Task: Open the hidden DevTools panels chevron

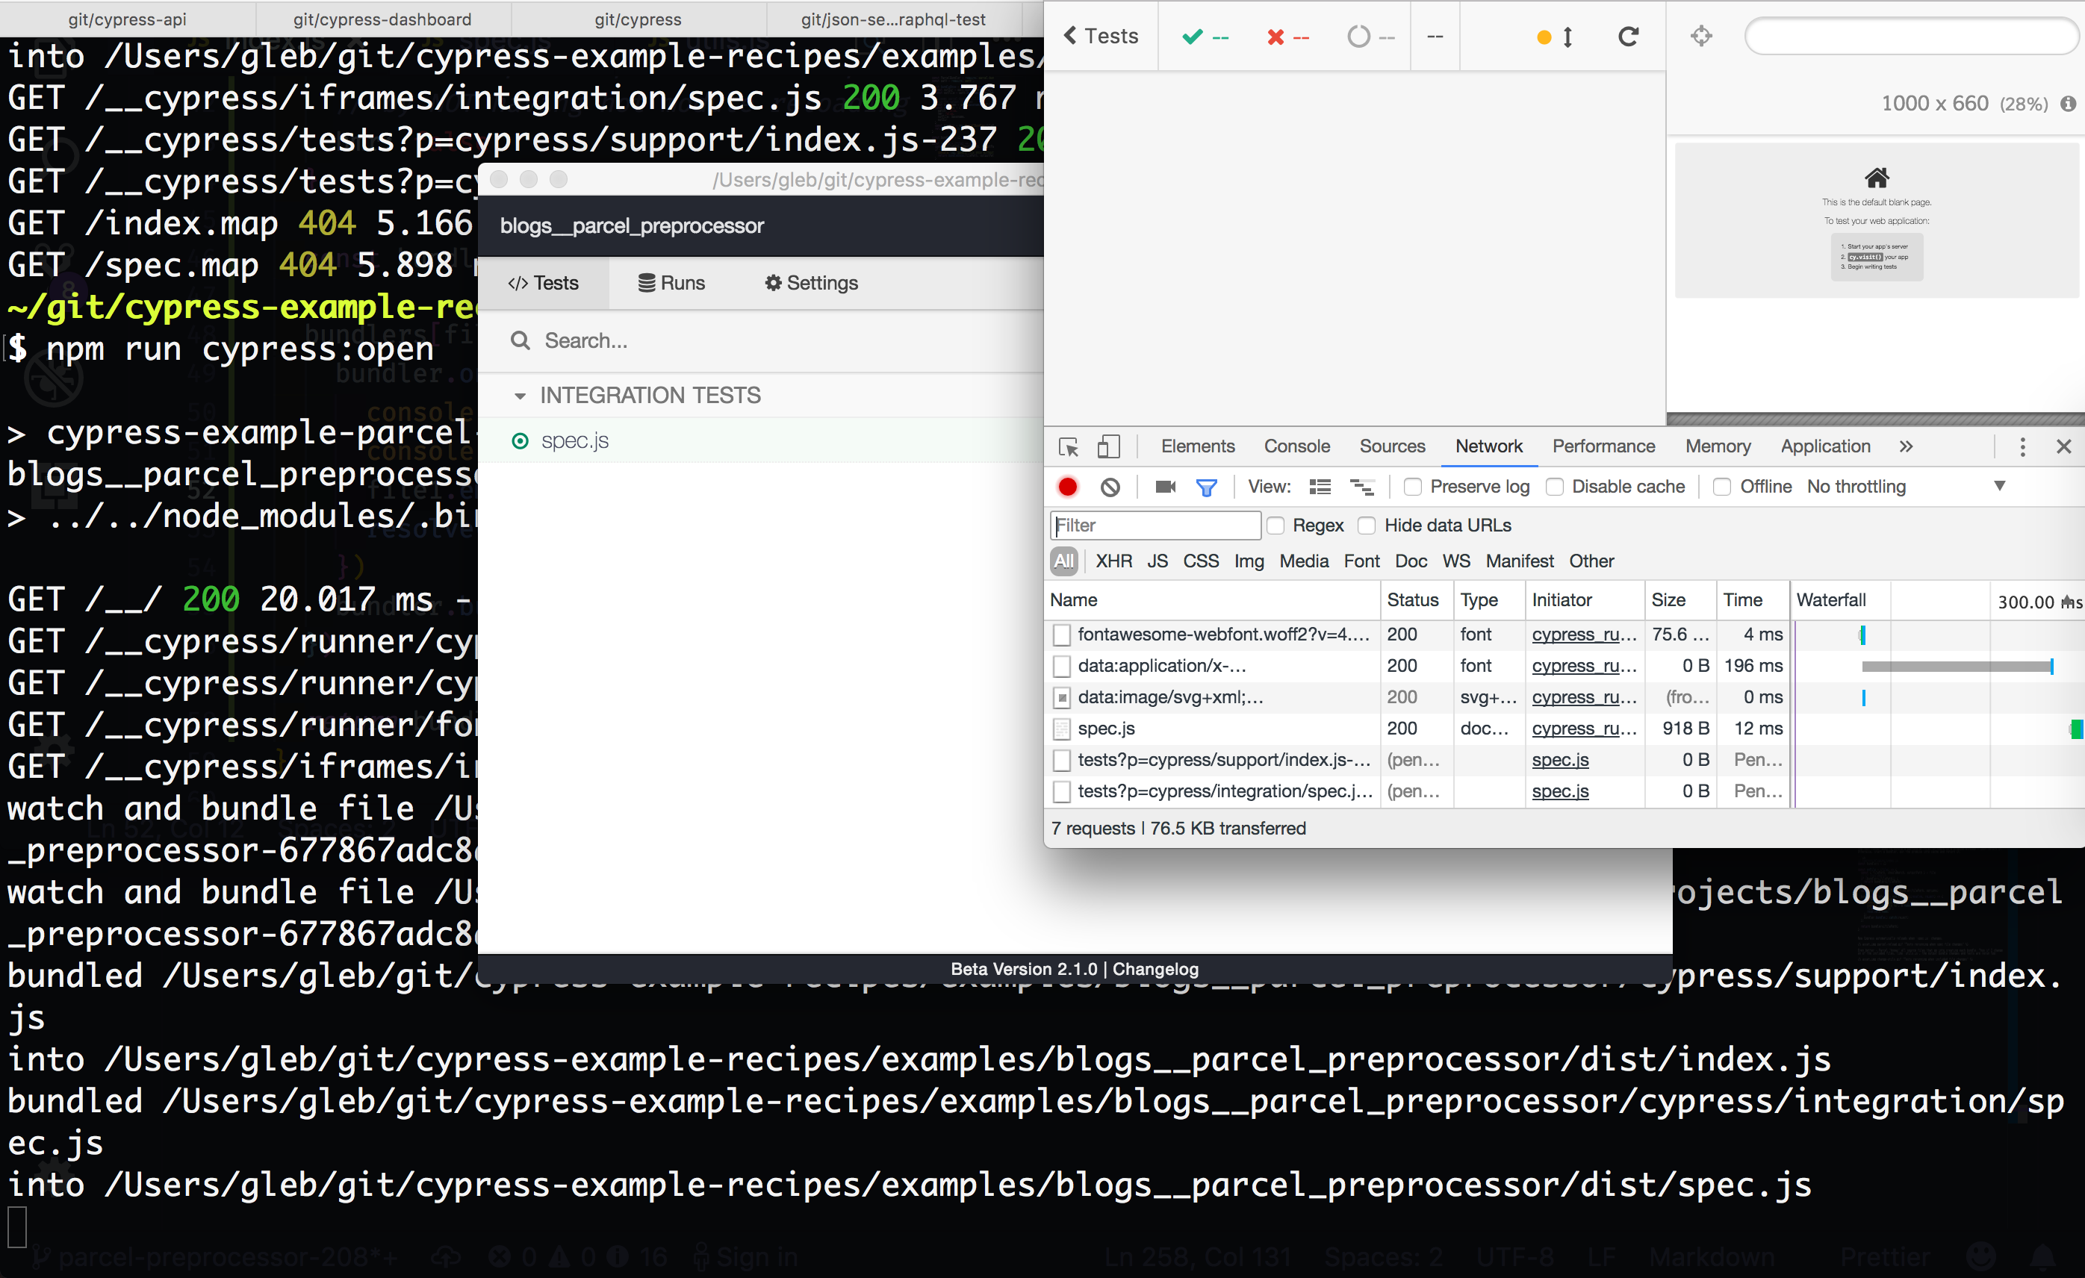Action: (1906, 446)
